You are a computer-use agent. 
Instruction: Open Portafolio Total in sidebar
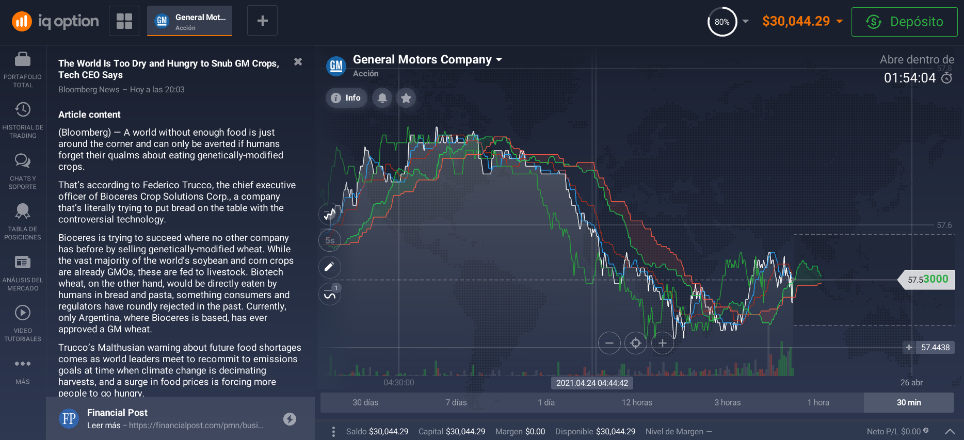pyautogui.click(x=23, y=70)
